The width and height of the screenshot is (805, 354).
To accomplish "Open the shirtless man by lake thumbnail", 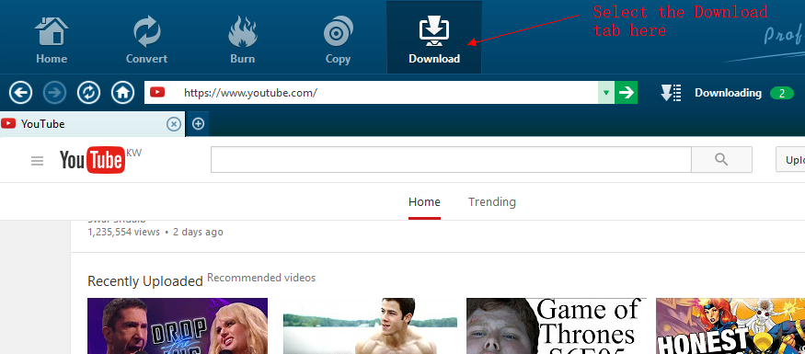I will (370, 326).
